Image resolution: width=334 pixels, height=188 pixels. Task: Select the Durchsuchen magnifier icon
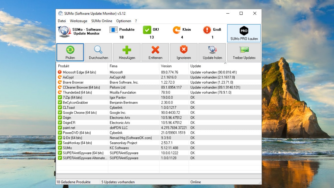[x=98, y=50]
